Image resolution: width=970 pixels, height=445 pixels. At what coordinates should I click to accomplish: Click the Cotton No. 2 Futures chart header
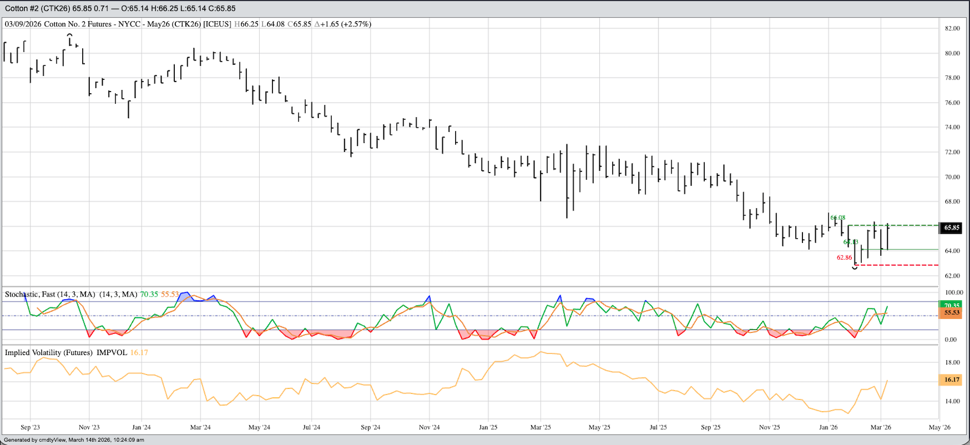[x=117, y=24]
